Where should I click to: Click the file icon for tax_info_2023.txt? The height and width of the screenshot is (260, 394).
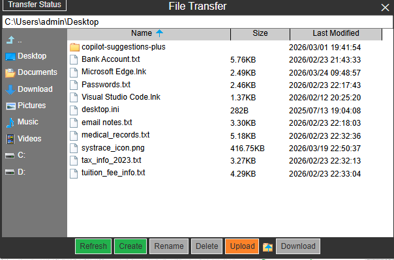click(74, 160)
